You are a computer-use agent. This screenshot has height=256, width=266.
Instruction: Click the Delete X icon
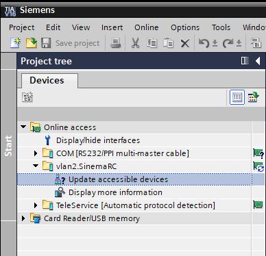click(185, 43)
